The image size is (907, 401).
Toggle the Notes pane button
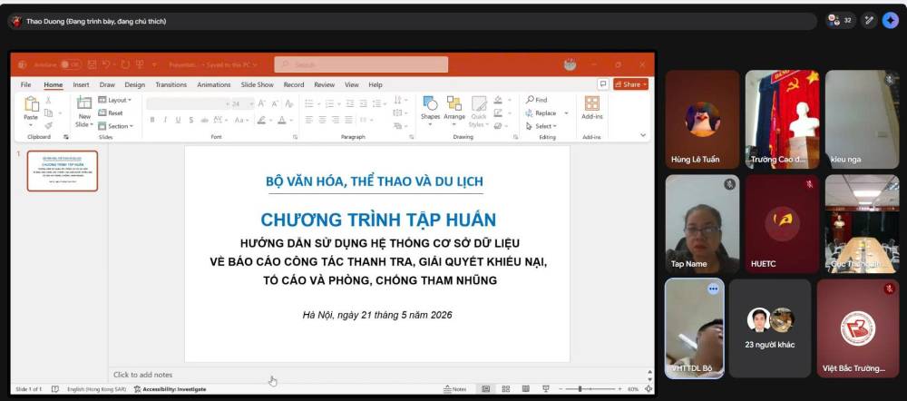(455, 389)
